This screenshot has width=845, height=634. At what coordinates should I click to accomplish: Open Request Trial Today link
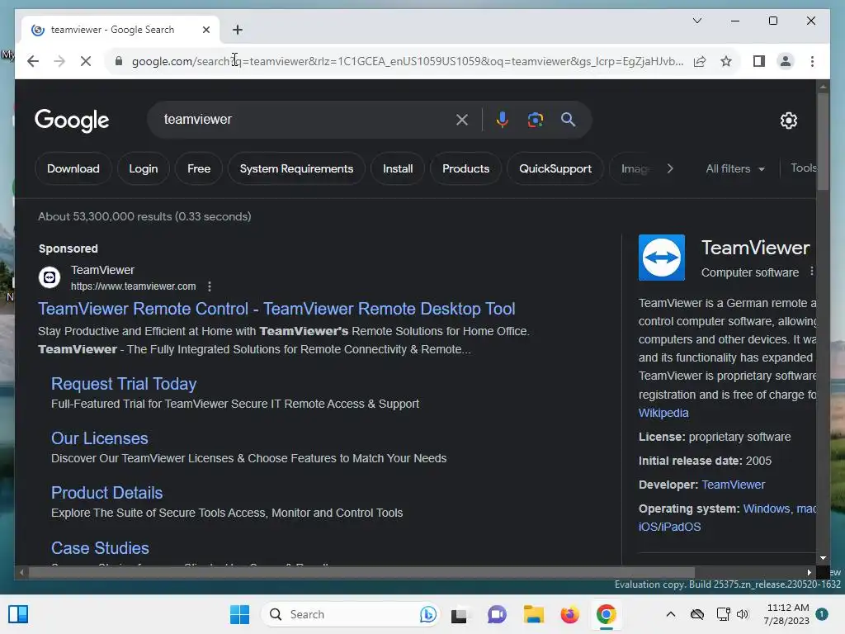[124, 384]
